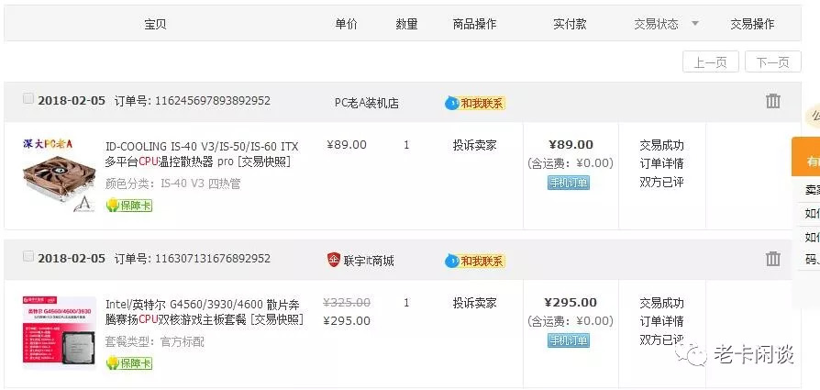Open 保障卡 badge on the ID-COOLING item

point(128,206)
